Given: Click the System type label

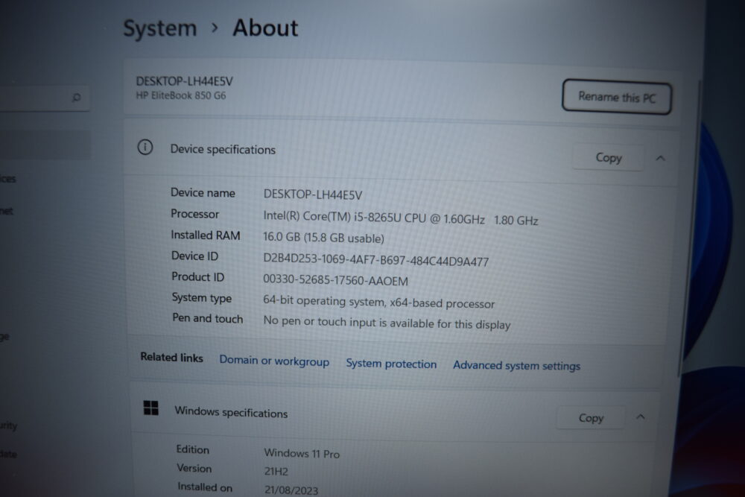Looking at the screenshot, I should point(201,298).
